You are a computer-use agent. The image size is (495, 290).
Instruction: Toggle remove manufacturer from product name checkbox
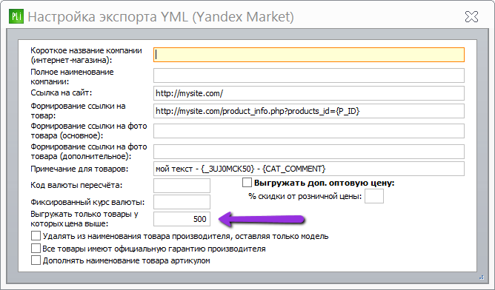point(36,236)
